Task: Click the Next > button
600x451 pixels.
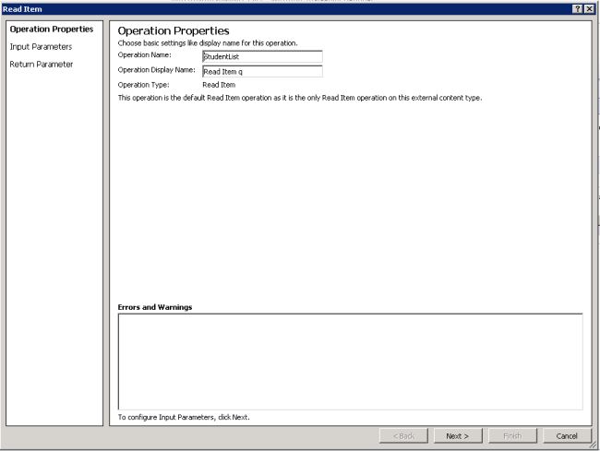Action: tap(458, 436)
